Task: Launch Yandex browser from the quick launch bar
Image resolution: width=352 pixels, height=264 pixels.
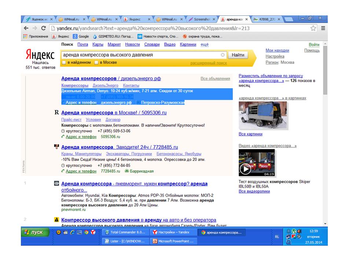Action: [x=93, y=232]
